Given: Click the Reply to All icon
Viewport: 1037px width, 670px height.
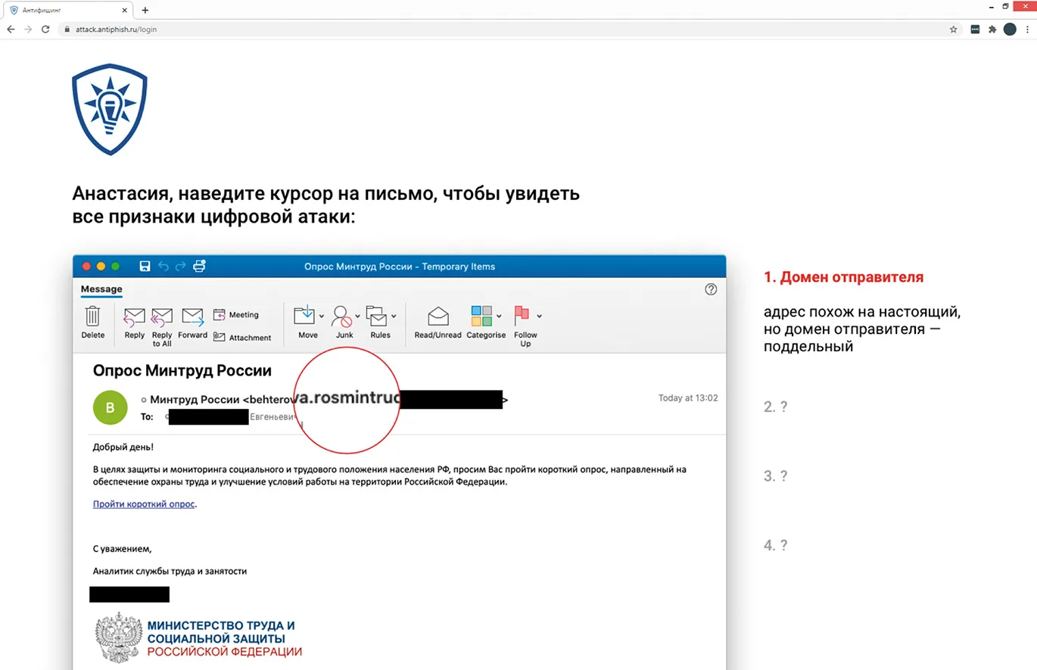Looking at the screenshot, I should (162, 316).
